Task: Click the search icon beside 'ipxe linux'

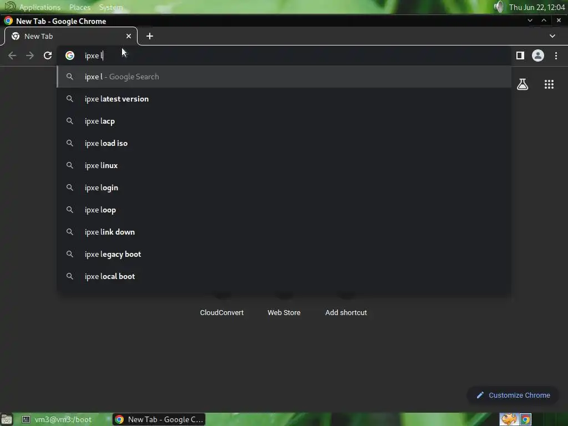Action: 70,165
